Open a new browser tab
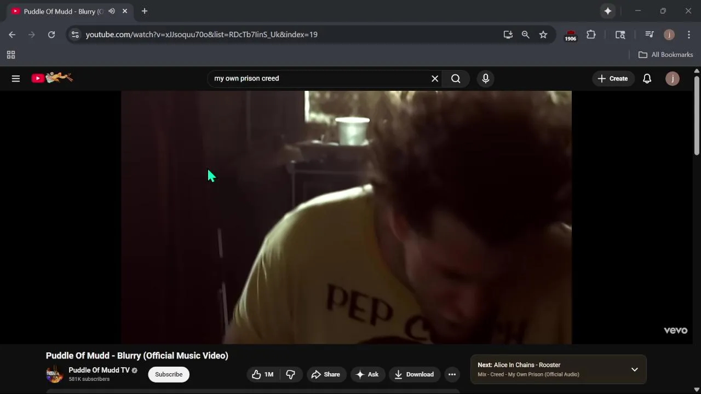 (145, 11)
